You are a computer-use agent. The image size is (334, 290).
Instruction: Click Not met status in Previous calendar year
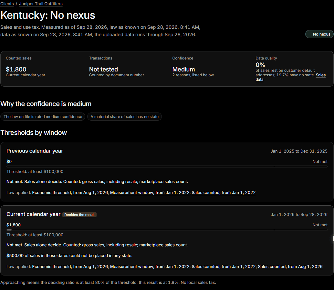[320, 162]
